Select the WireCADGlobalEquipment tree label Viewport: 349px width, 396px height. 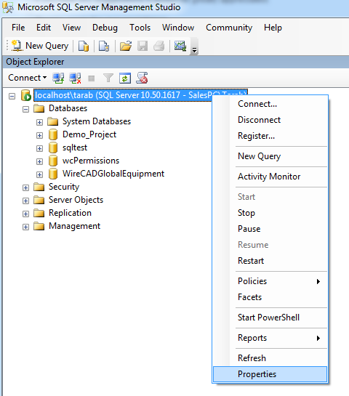[x=113, y=174]
